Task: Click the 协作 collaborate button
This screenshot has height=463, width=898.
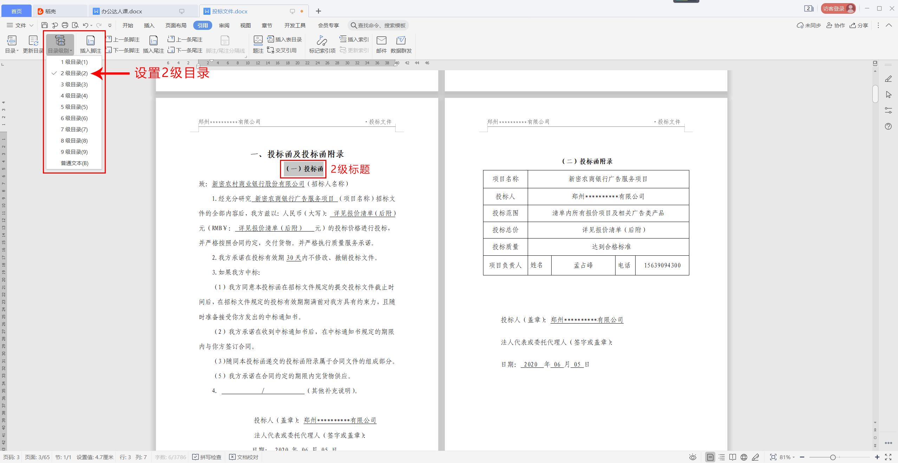Action: 835,25
